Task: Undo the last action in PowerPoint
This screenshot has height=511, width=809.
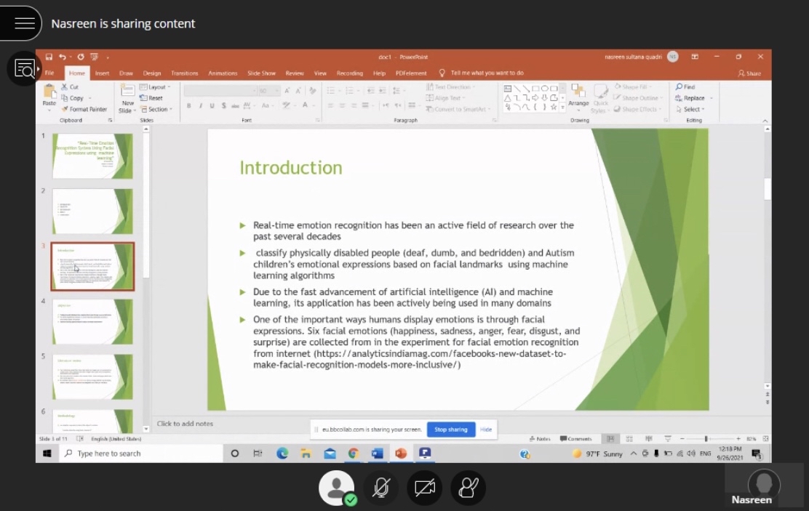Action: (x=63, y=57)
